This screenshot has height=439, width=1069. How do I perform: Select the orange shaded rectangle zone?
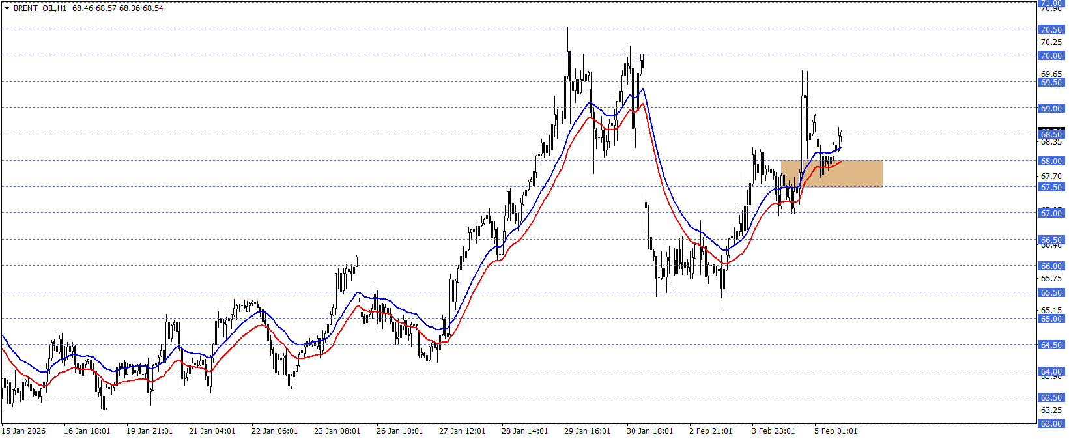(x=832, y=174)
